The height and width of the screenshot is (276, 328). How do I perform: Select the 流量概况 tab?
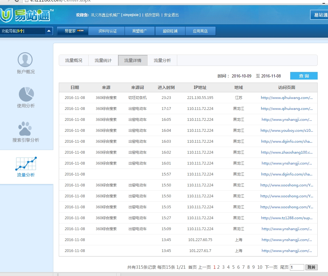(x=73, y=60)
